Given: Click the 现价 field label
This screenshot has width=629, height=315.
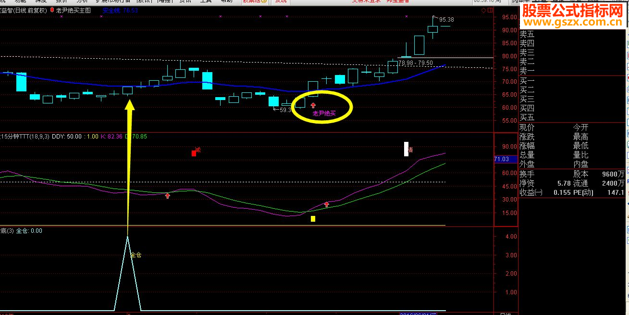Looking at the screenshot, I should point(527,127).
